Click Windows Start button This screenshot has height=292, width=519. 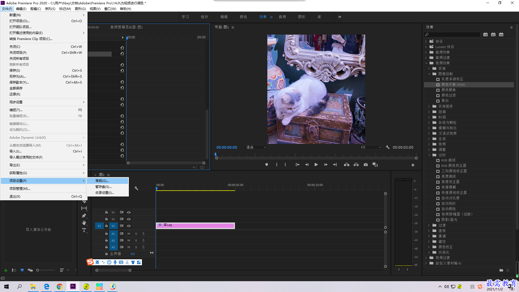(6, 286)
